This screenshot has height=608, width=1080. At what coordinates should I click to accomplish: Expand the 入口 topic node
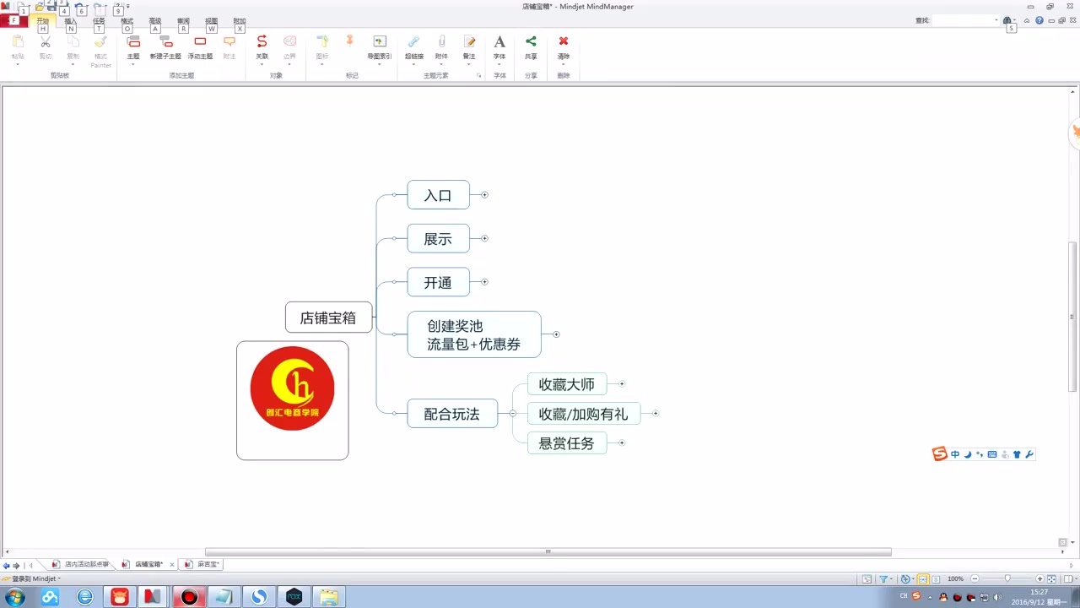[484, 195]
